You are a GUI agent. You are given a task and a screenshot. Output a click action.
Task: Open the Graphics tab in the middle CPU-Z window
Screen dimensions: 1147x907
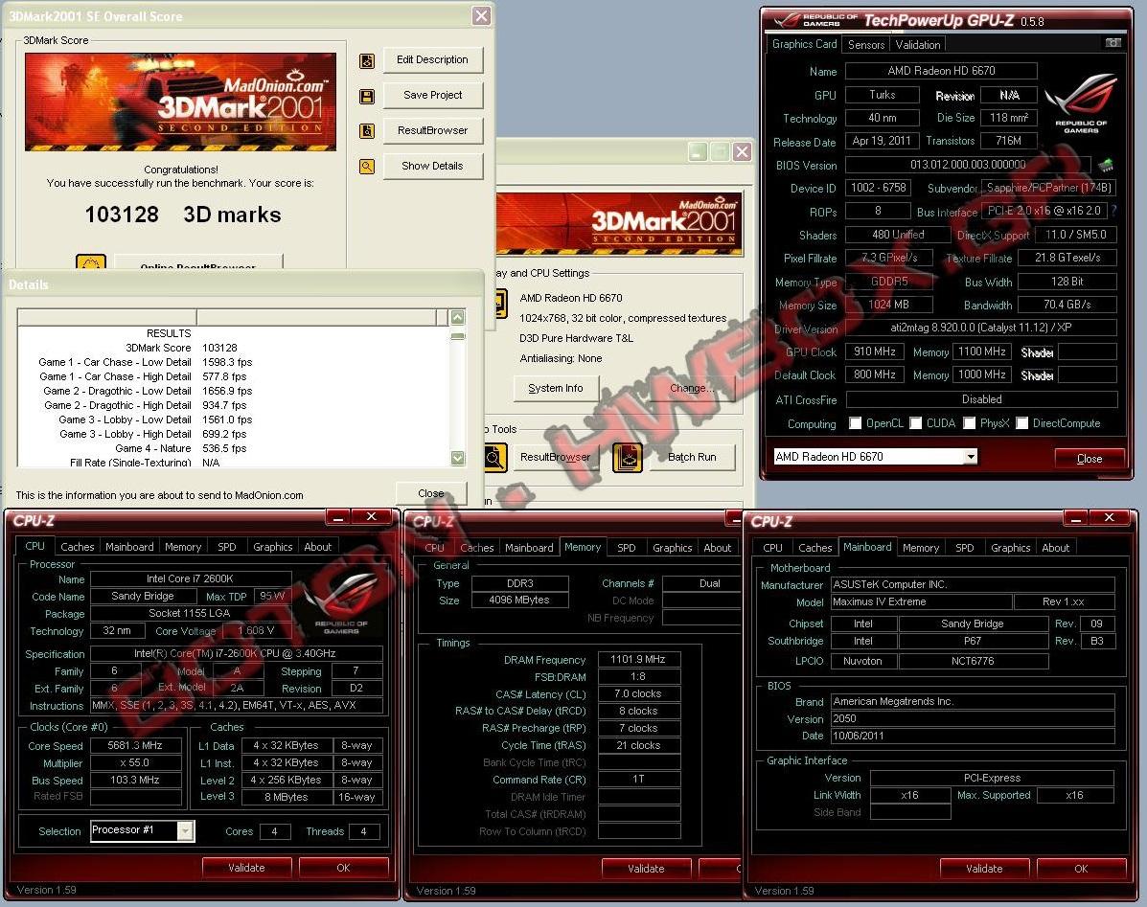click(673, 548)
